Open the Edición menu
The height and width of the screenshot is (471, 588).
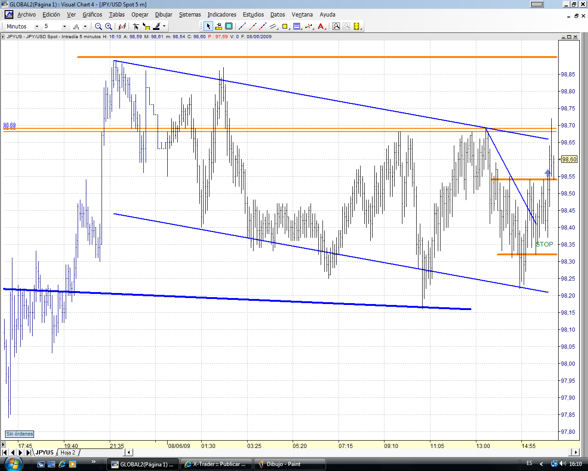[x=51, y=15]
